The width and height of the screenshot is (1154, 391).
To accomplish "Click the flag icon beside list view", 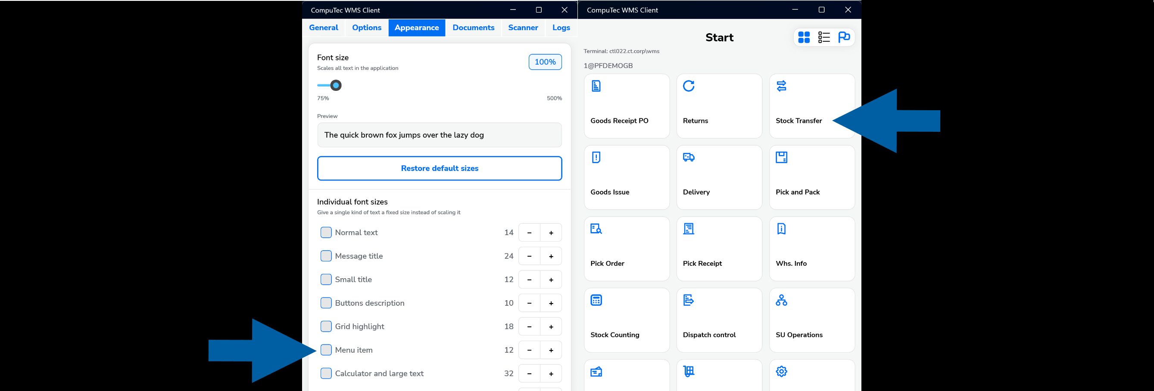I will [844, 37].
